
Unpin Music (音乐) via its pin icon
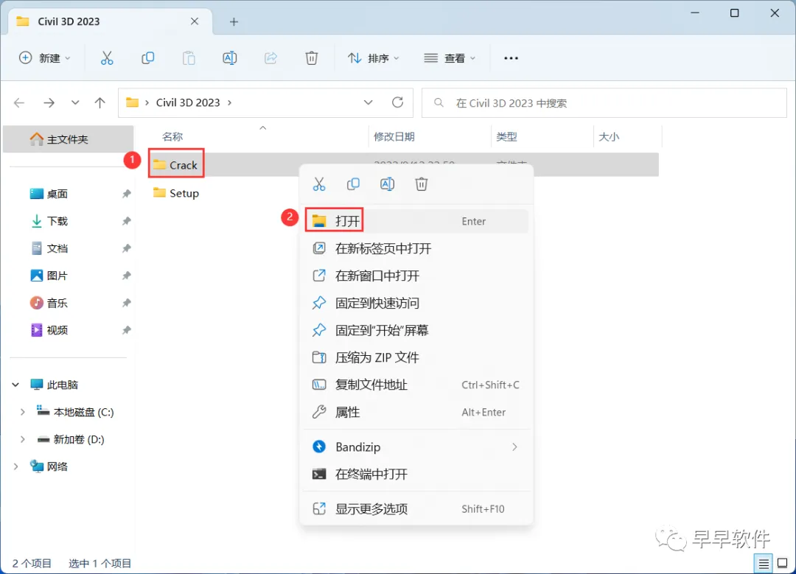tap(127, 303)
